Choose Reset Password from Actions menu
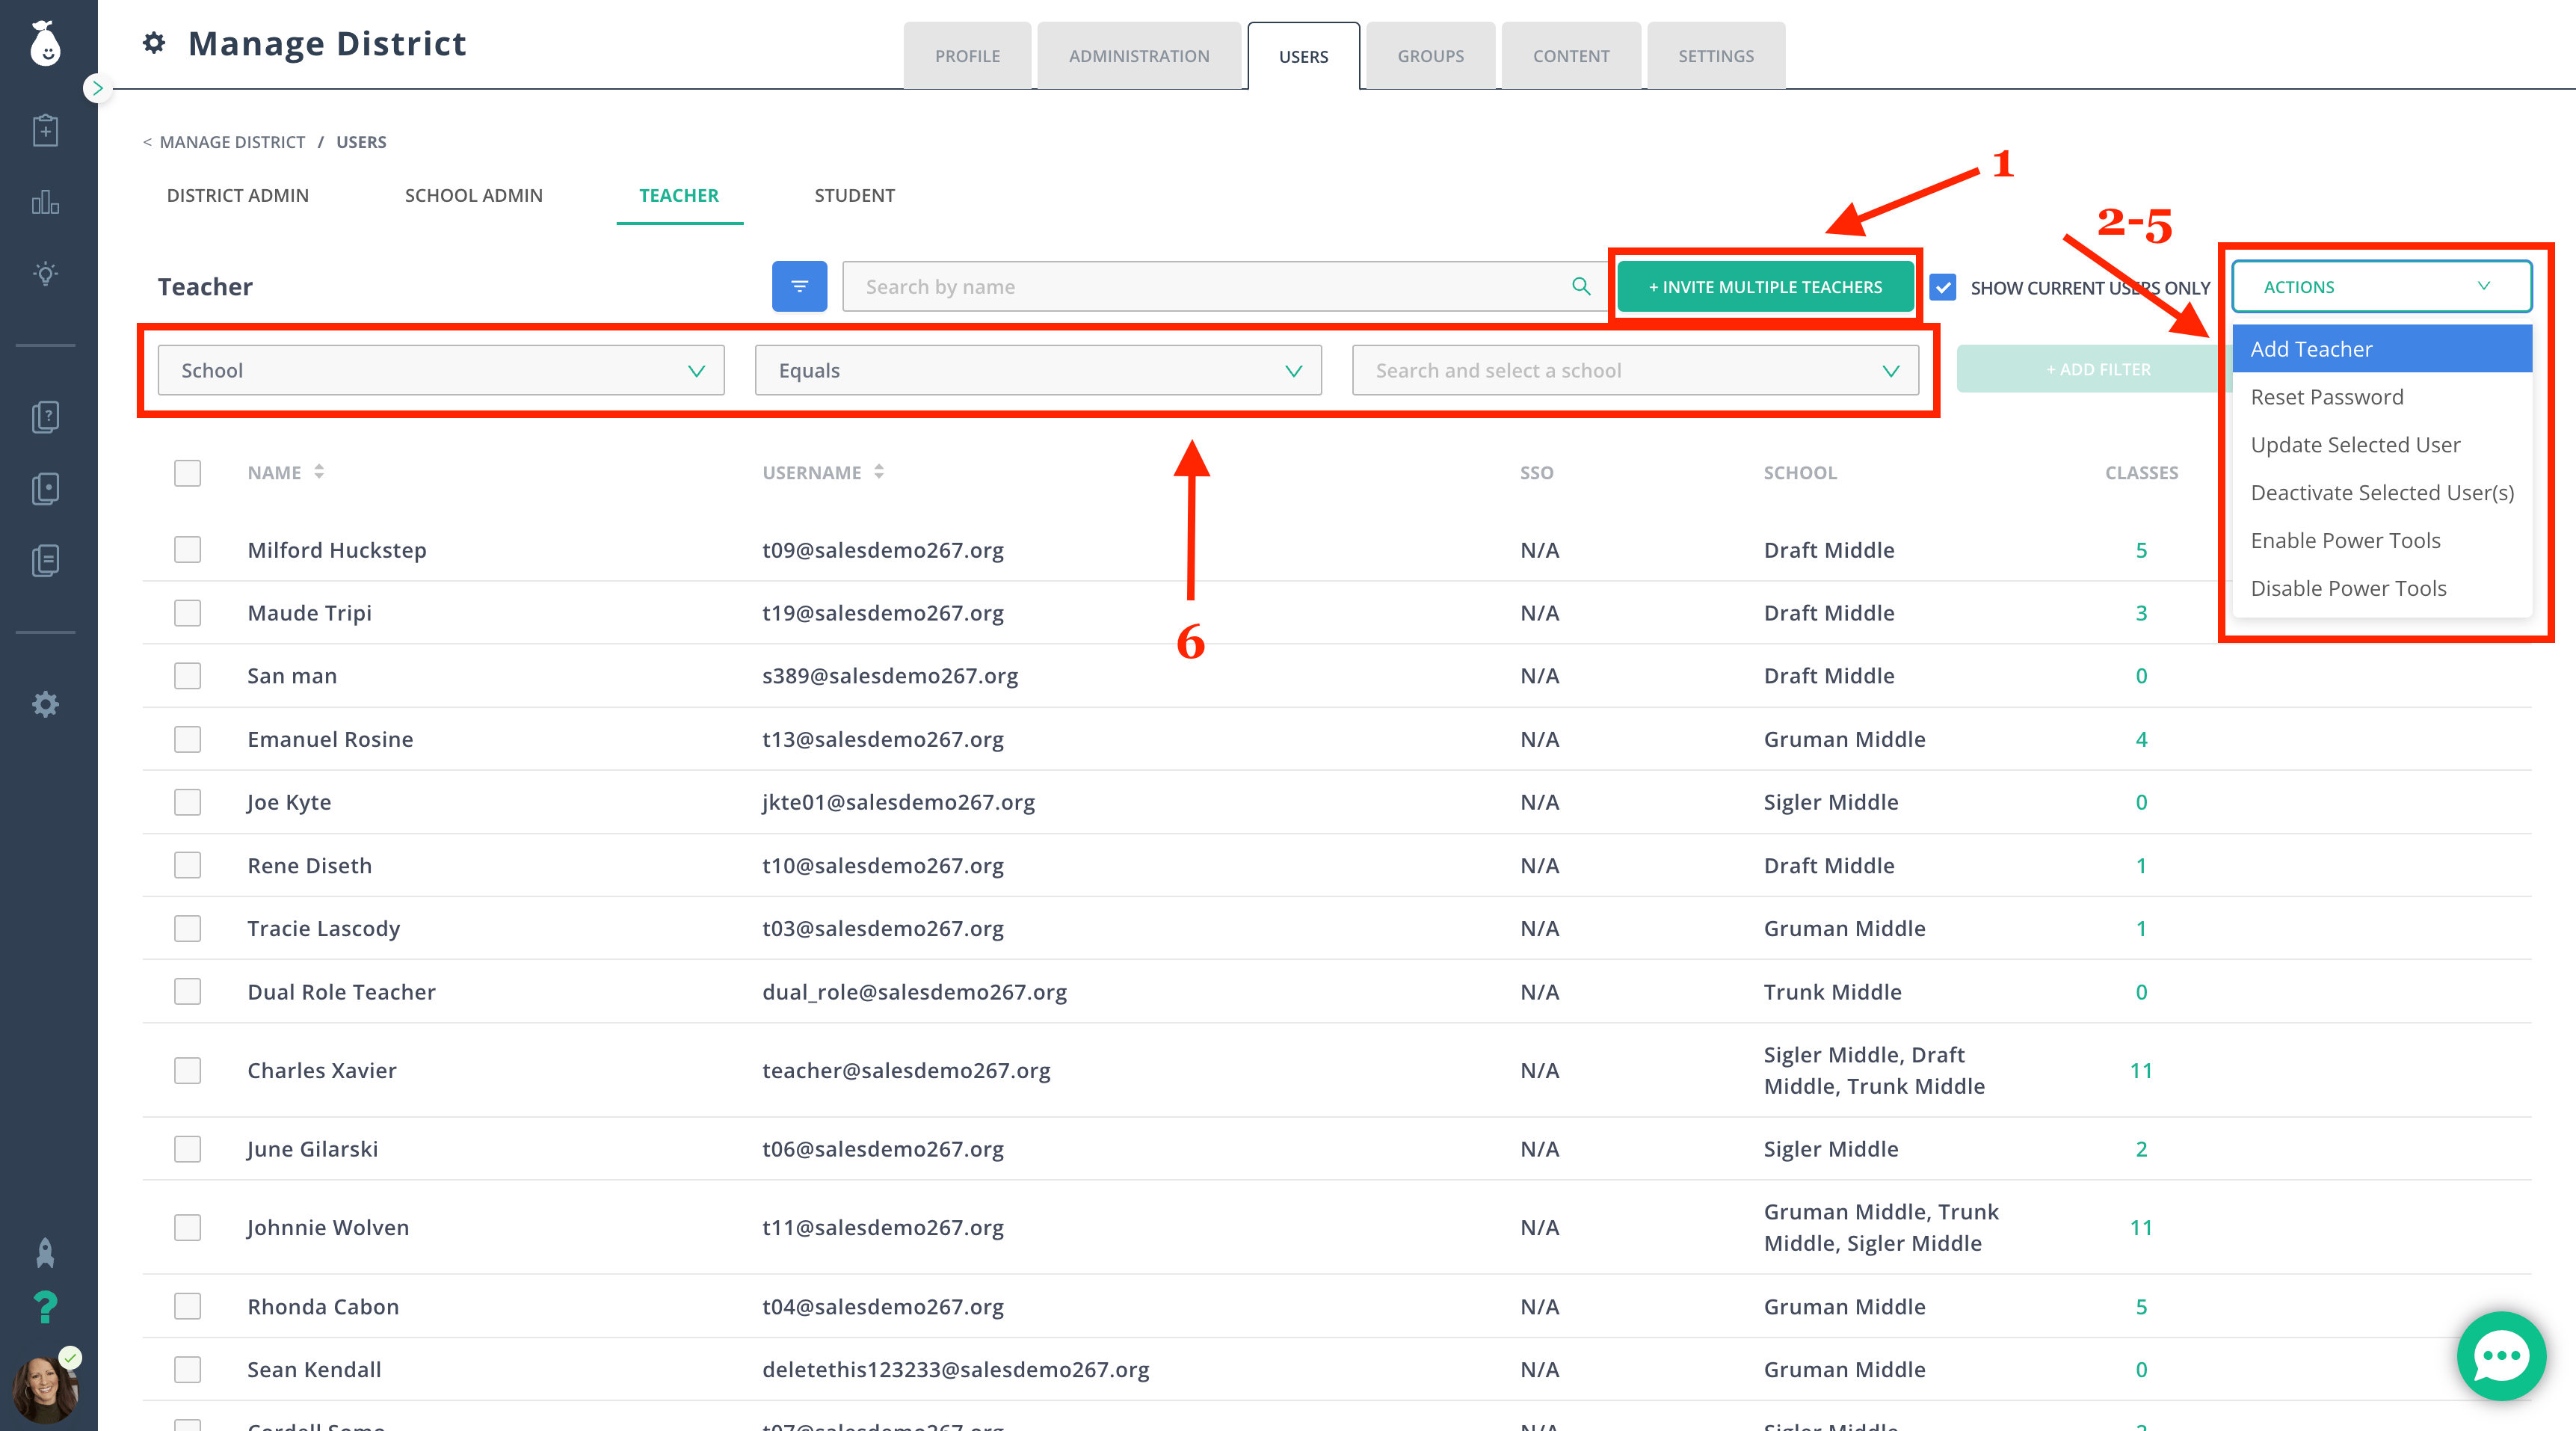The height and width of the screenshot is (1431, 2576). 2382,397
